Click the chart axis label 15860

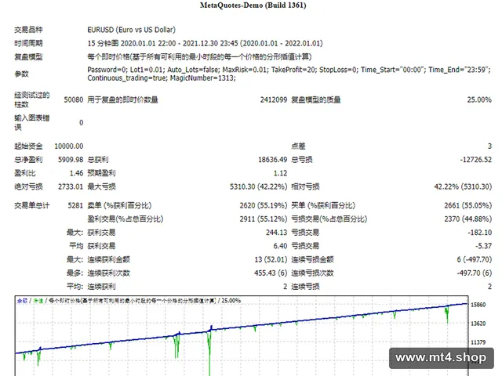pos(478,305)
